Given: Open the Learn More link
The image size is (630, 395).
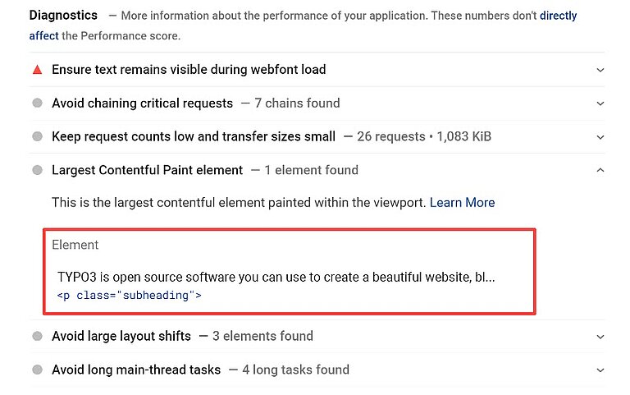Looking at the screenshot, I should point(462,203).
